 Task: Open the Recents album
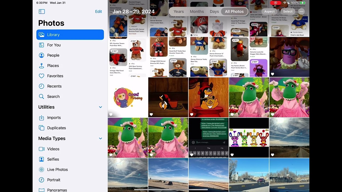(x=70, y=86)
